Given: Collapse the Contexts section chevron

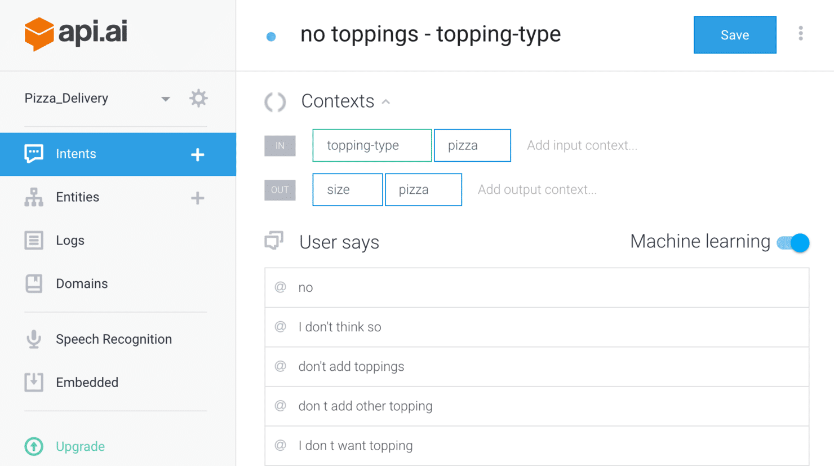Looking at the screenshot, I should point(386,102).
